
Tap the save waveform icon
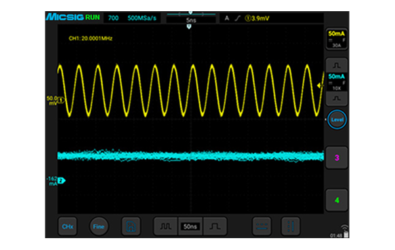[x=131, y=226]
